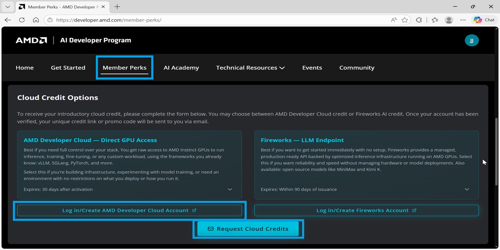Close the Member Perks browser tab

pyautogui.click(x=104, y=7)
